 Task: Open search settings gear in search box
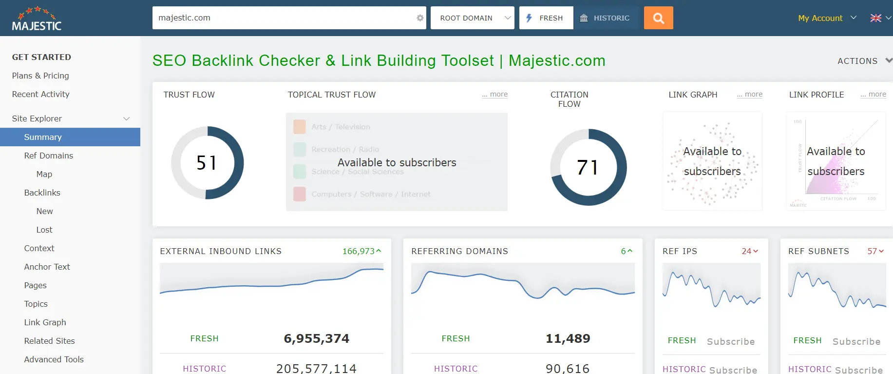pyautogui.click(x=420, y=18)
